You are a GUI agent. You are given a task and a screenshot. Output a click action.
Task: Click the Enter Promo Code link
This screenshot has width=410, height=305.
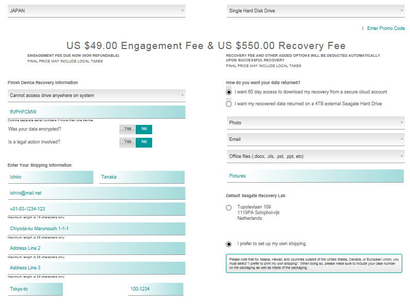386,28
